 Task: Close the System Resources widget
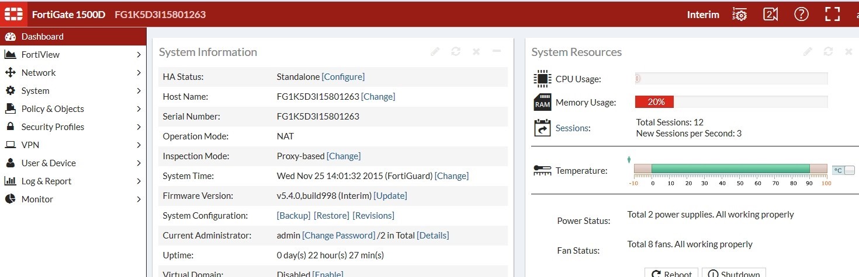[x=848, y=52]
